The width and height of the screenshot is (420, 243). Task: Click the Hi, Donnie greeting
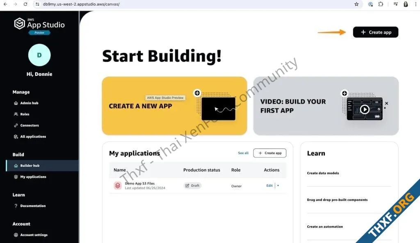coord(39,74)
